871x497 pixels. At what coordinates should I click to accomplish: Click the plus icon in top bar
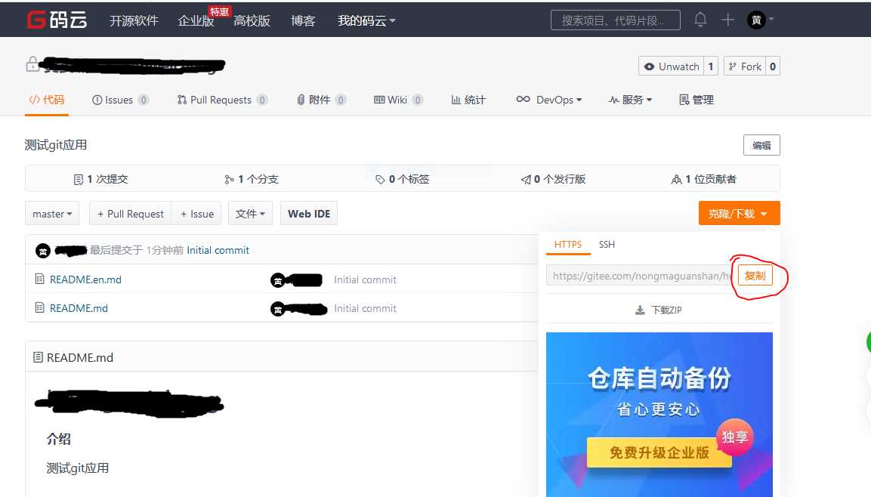click(727, 20)
